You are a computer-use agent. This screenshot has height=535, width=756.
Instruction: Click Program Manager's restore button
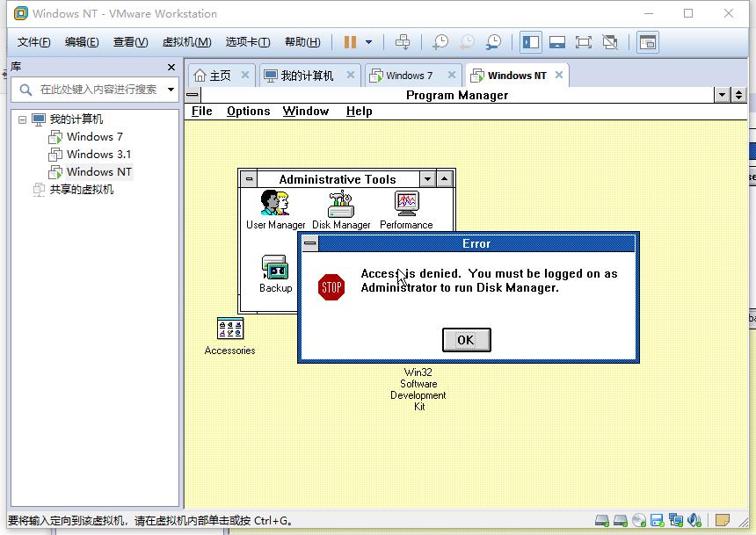pyautogui.click(x=738, y=95)
